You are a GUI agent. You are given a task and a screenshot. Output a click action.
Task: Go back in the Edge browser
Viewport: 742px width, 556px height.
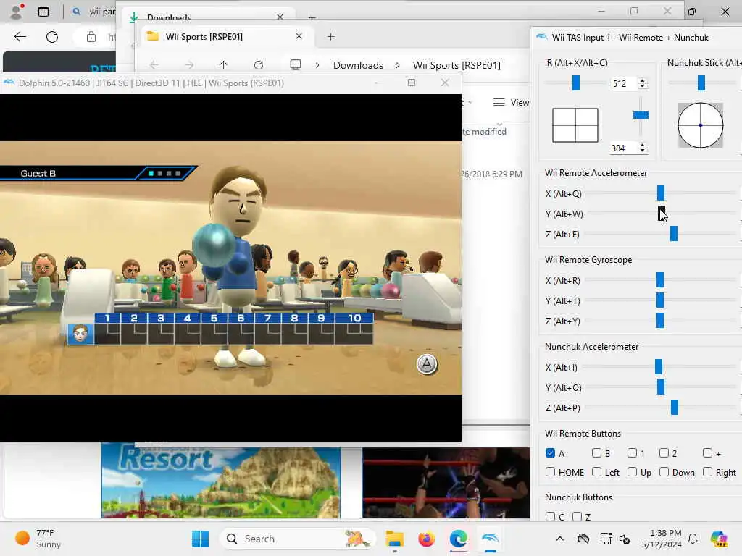pos(20,36)
